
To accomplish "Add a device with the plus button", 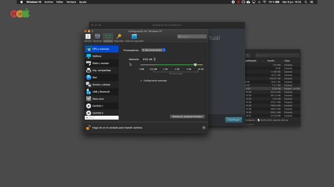I will [x=87, y=118].
